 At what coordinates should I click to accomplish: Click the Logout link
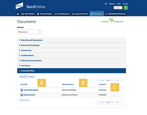[125, 4]
